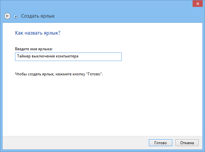Close the Создать ярлык wizard window
This screenshot has width=205, height=152.
point(197,4)
